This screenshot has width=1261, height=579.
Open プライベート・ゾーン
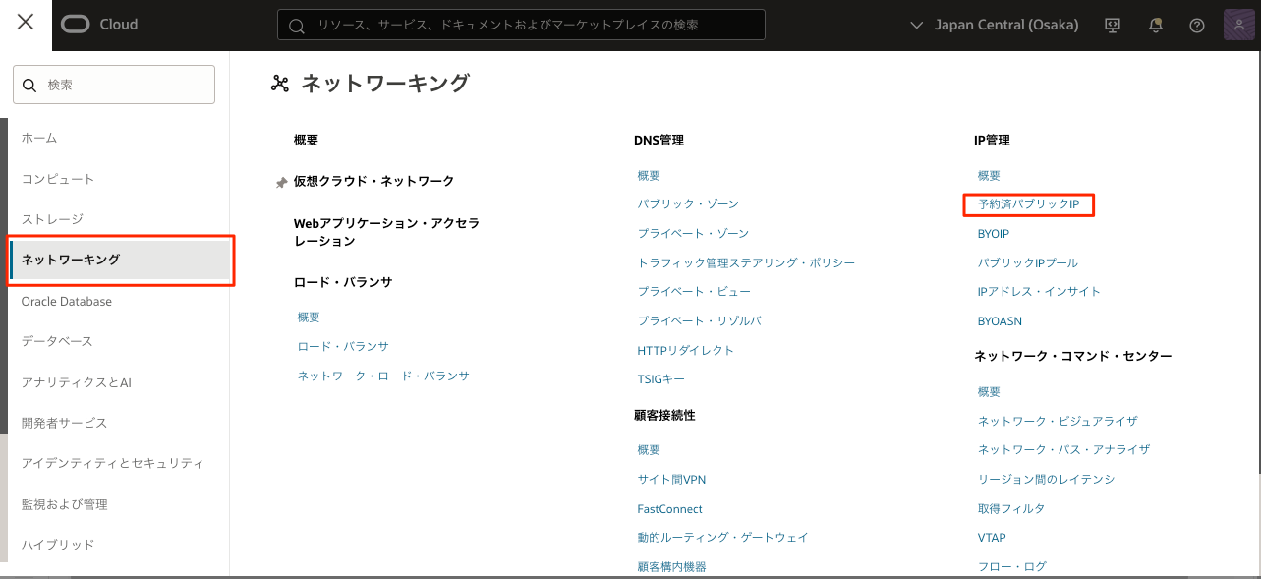click(693, 233)
